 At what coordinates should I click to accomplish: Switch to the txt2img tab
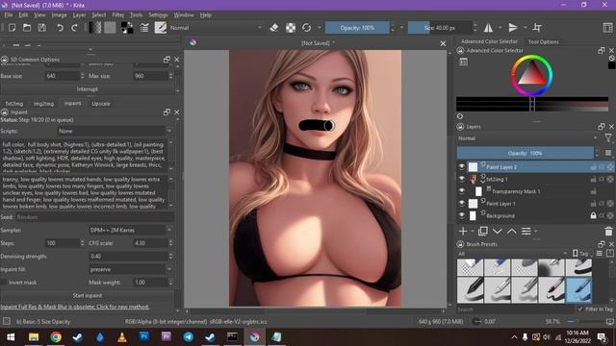(x=14, y=104)
